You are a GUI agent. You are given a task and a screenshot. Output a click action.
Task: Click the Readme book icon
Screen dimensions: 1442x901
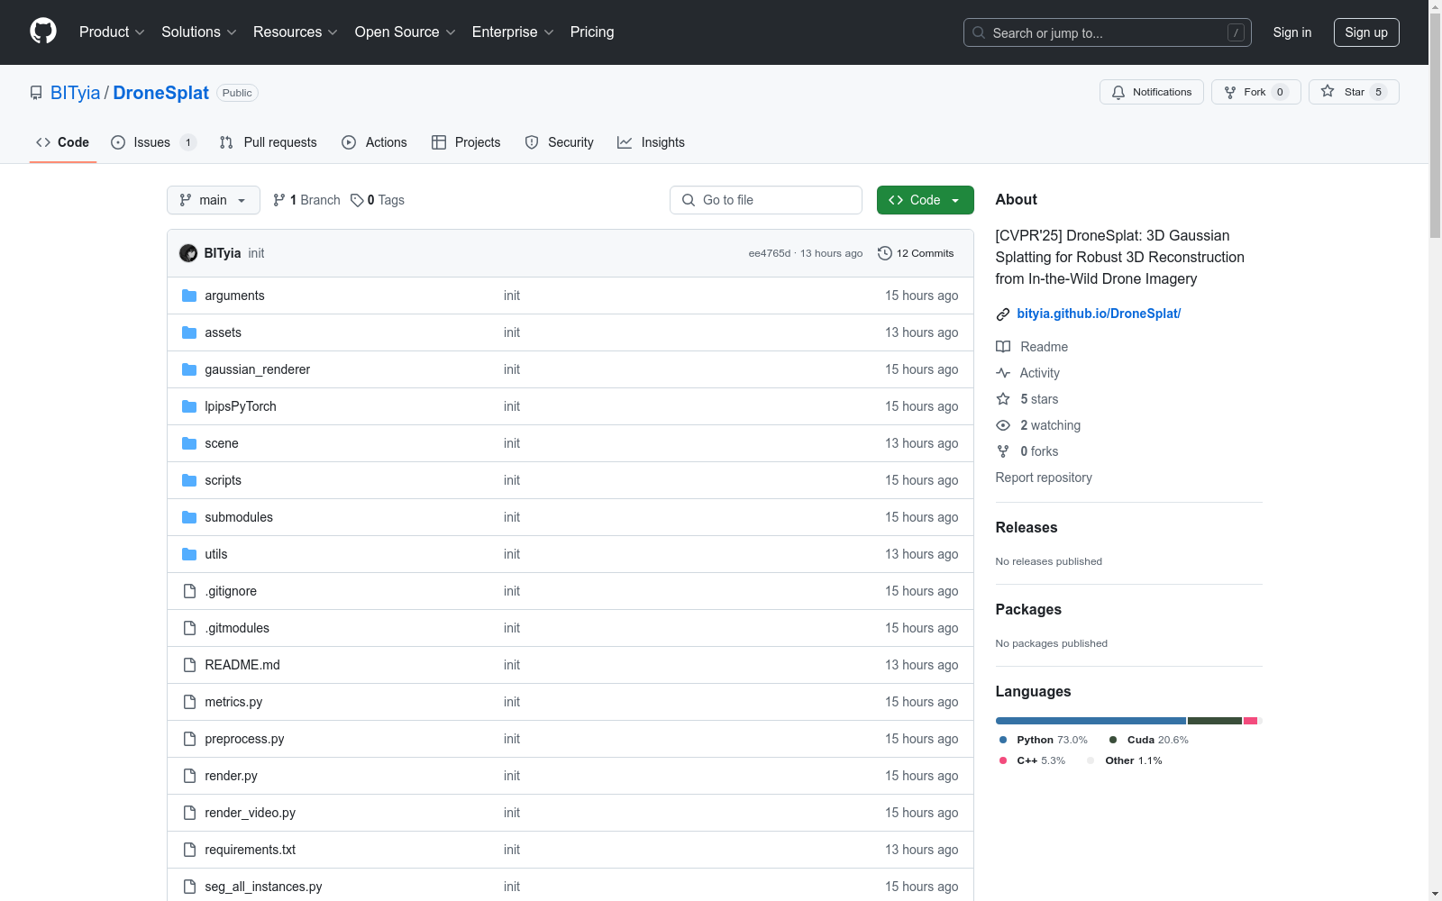click(x=1003, y=347)
